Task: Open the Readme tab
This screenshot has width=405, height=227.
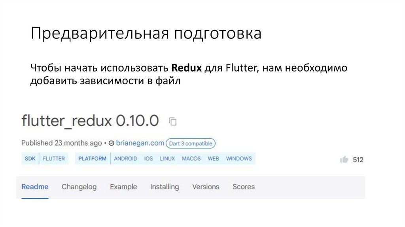Action: (35, 187)
